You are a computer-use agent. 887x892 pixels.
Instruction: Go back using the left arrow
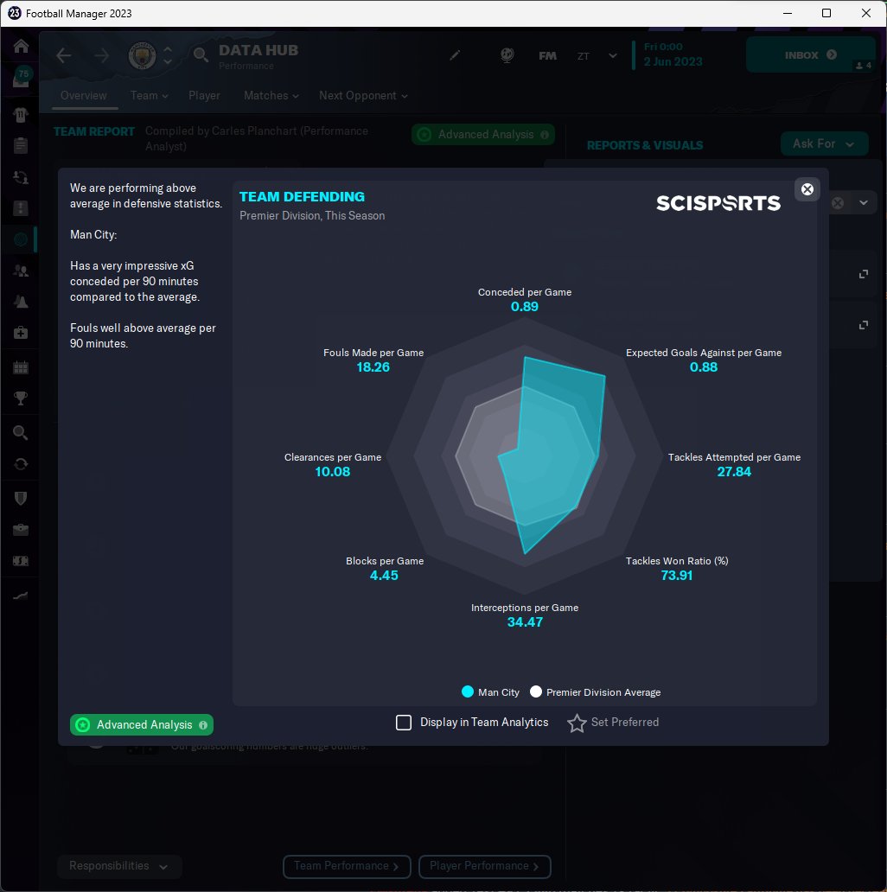point(64,55)
